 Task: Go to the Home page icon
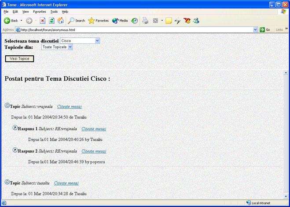click(x=60, y=21)
